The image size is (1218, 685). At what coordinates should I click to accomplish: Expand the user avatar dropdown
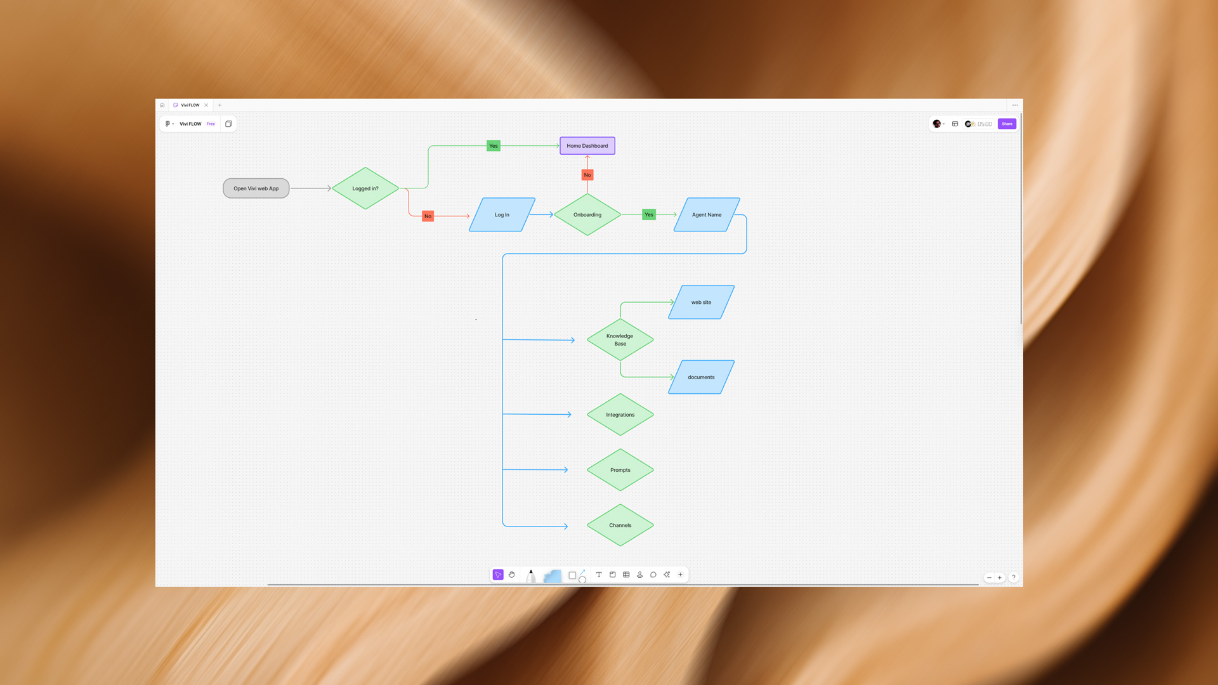(939, 124)
